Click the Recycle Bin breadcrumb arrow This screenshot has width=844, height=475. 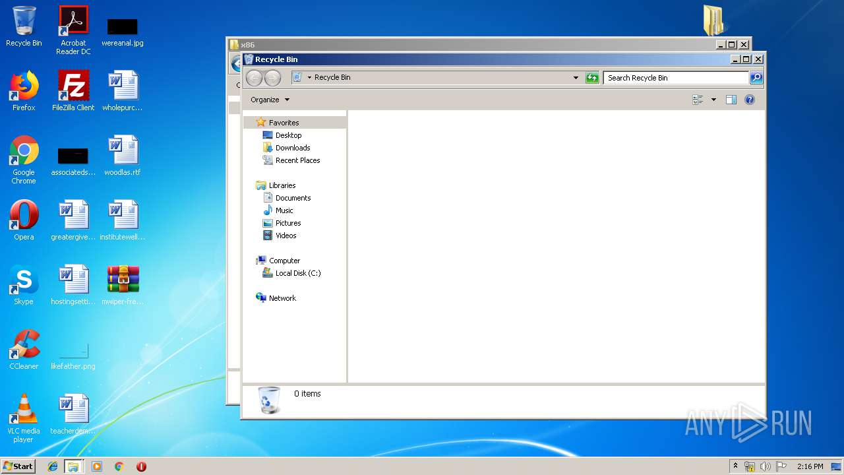click(x=309, y=78)
